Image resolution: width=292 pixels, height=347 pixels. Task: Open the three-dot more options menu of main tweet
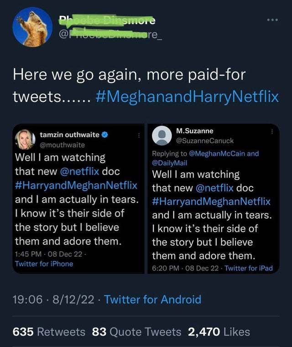272,20
